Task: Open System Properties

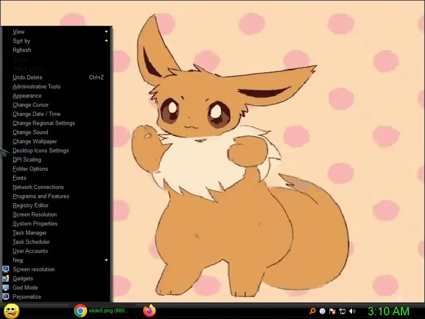Action: pos(56,223)
